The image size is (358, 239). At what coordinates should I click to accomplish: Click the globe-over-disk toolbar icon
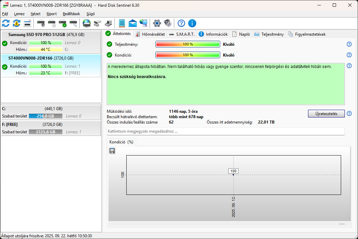point(86,23)
